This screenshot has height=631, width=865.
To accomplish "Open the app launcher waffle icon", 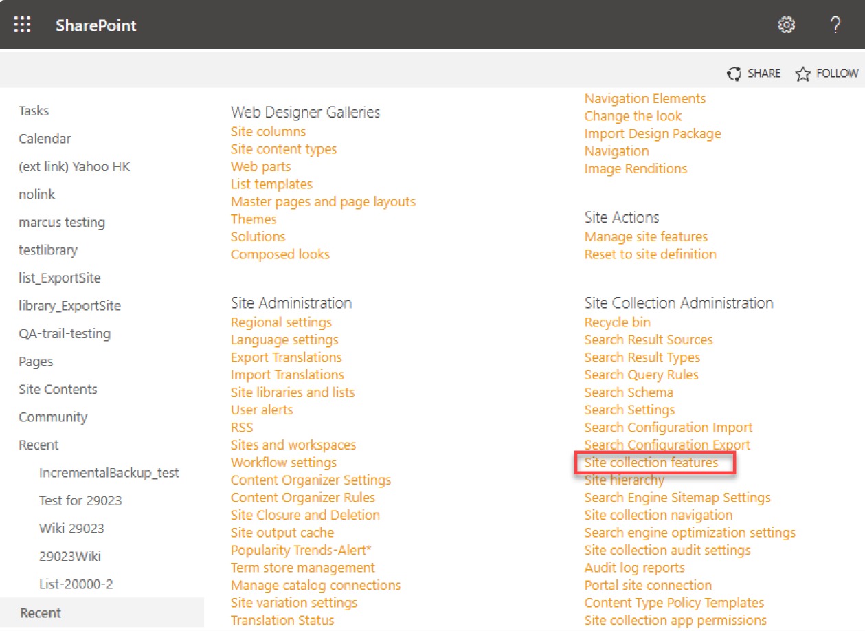I will tap(23, 25).
